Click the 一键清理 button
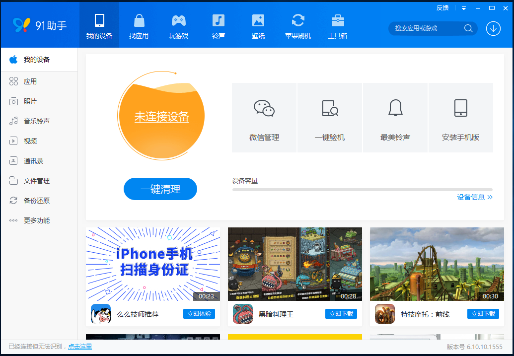 pyautogui.click(x=160, y=189)
